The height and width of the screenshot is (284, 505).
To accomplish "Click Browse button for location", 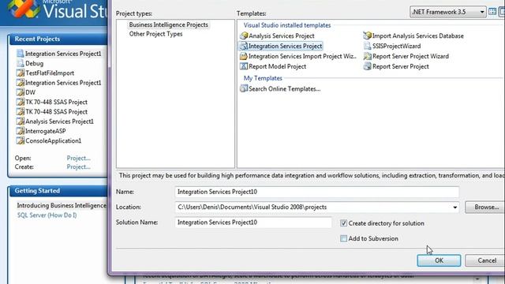I will [486, 207].
